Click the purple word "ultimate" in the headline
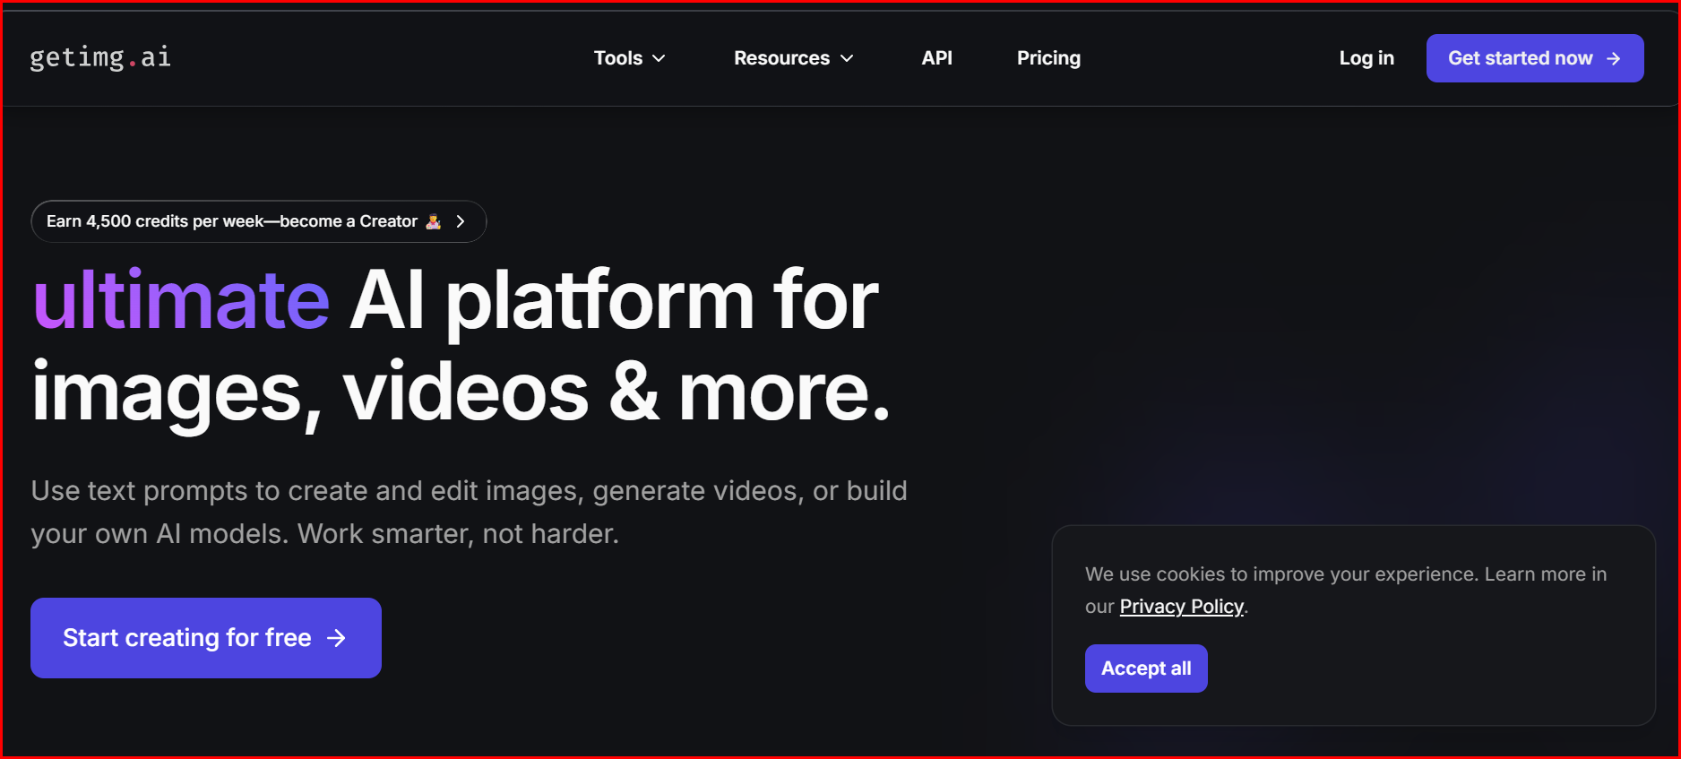The height and width of the screenshot is (759, 1681). tap(181, 300)
